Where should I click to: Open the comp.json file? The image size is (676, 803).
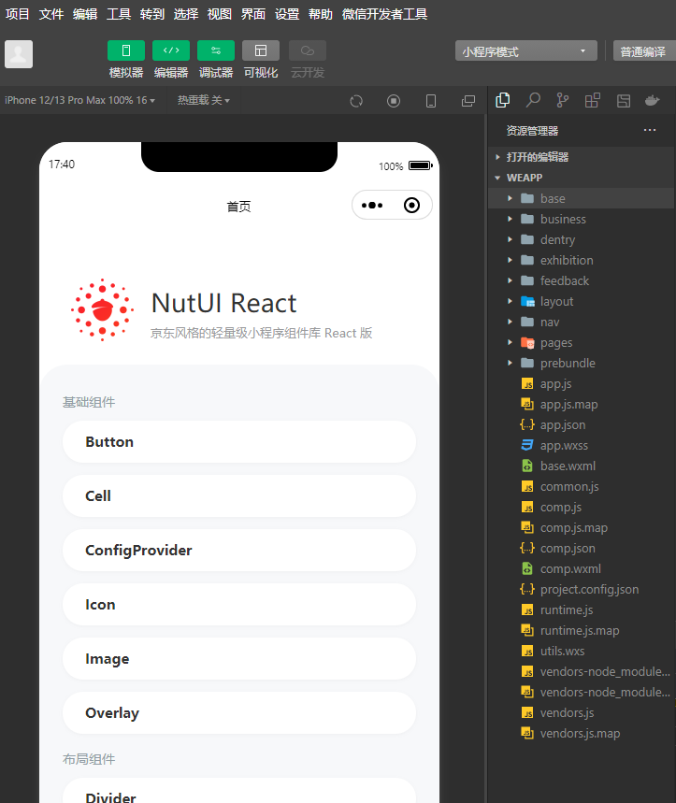(582, 548)
